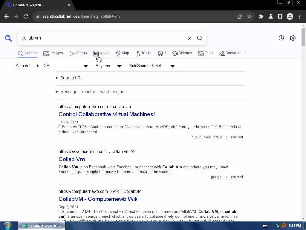Toggle the side panel icon

pos(280,17)
